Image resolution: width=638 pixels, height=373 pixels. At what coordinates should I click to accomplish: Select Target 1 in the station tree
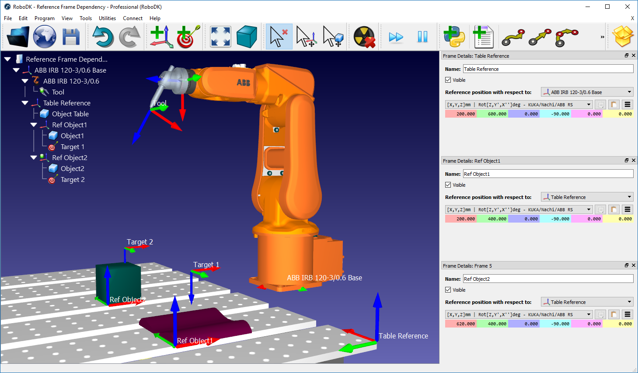[x=73, y=146]
